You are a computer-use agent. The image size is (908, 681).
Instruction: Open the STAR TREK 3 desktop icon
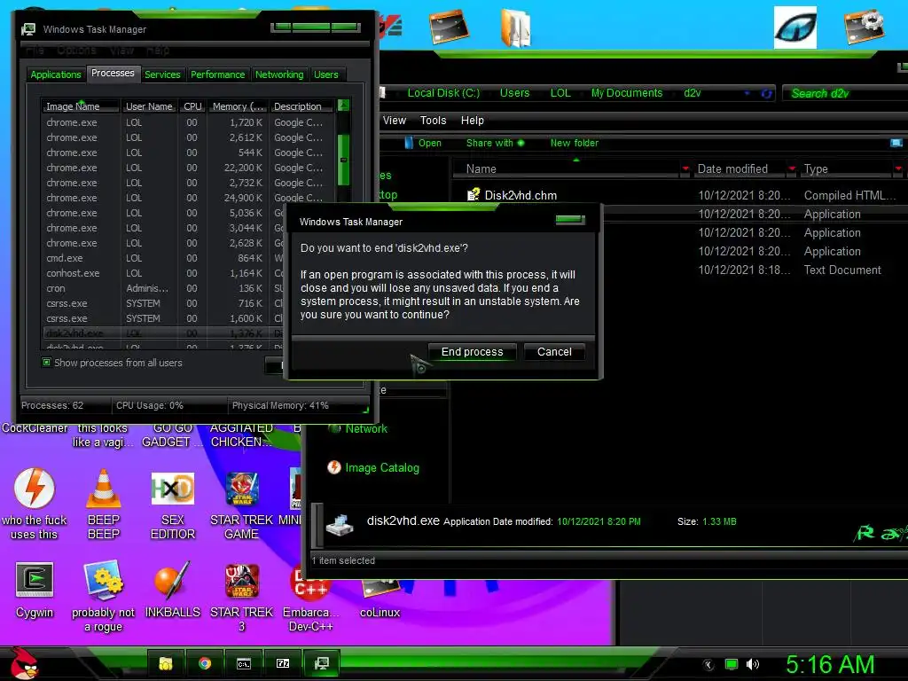[241, 597]
